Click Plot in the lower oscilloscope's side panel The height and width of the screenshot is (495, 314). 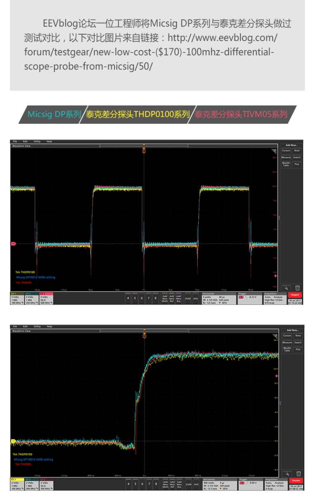(297, 349)
